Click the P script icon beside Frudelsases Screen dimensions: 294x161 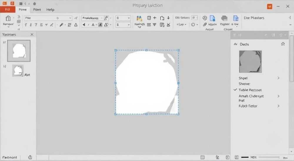tap(106, 18)
